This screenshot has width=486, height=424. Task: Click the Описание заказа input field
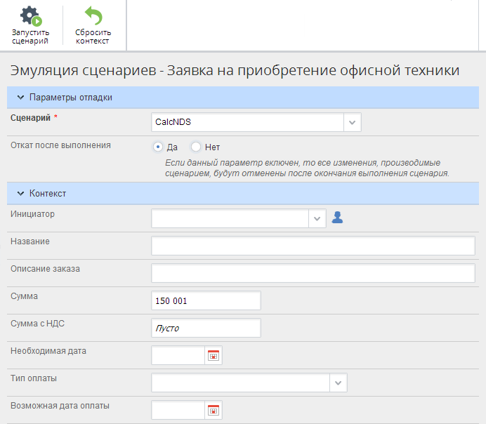313,273
